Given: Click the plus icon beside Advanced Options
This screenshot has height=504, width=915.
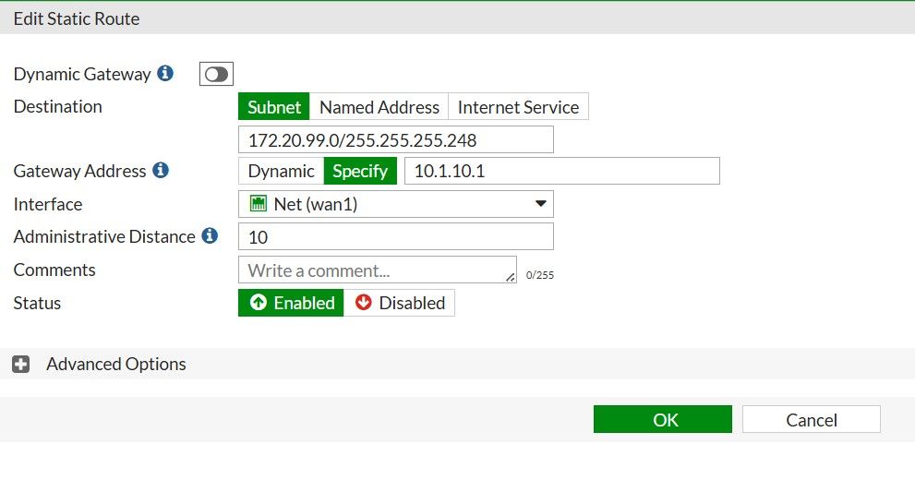Looking at the screenshot, I should [21, 365].
